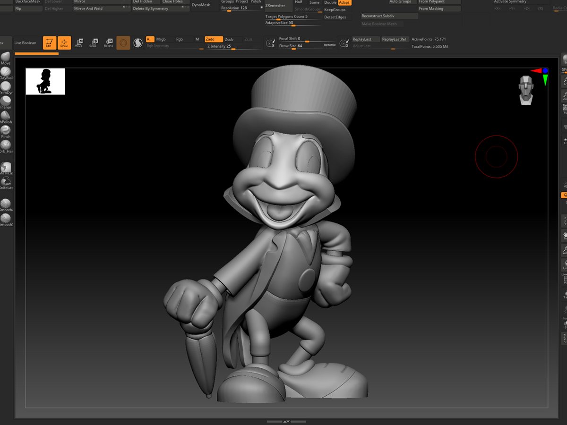Click the brush D dynamic icon
567x425 pixels.
click(344, 43)
